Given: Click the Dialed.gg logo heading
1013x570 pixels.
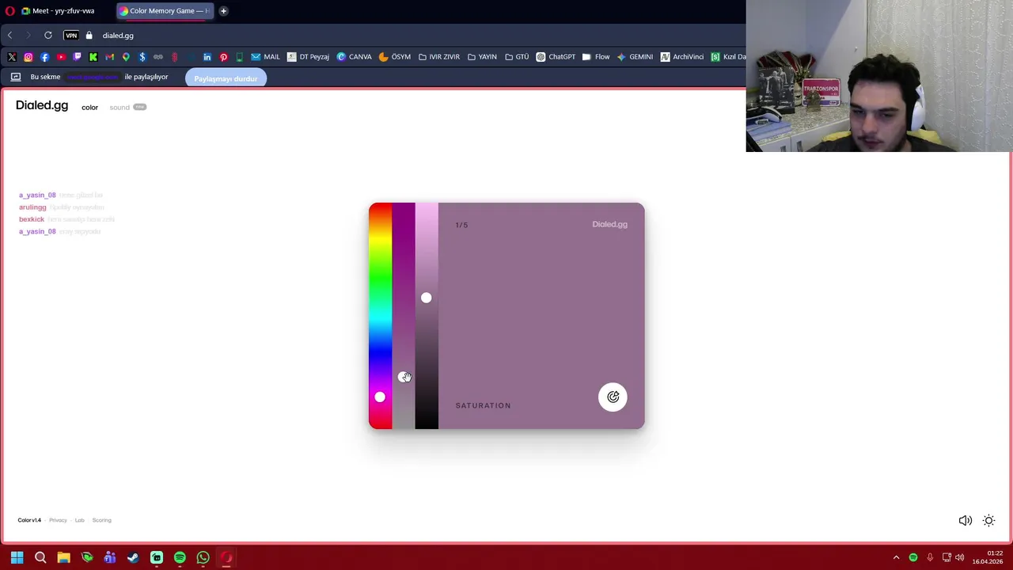Looking at the screenshot, I should [x=42, y=105].
